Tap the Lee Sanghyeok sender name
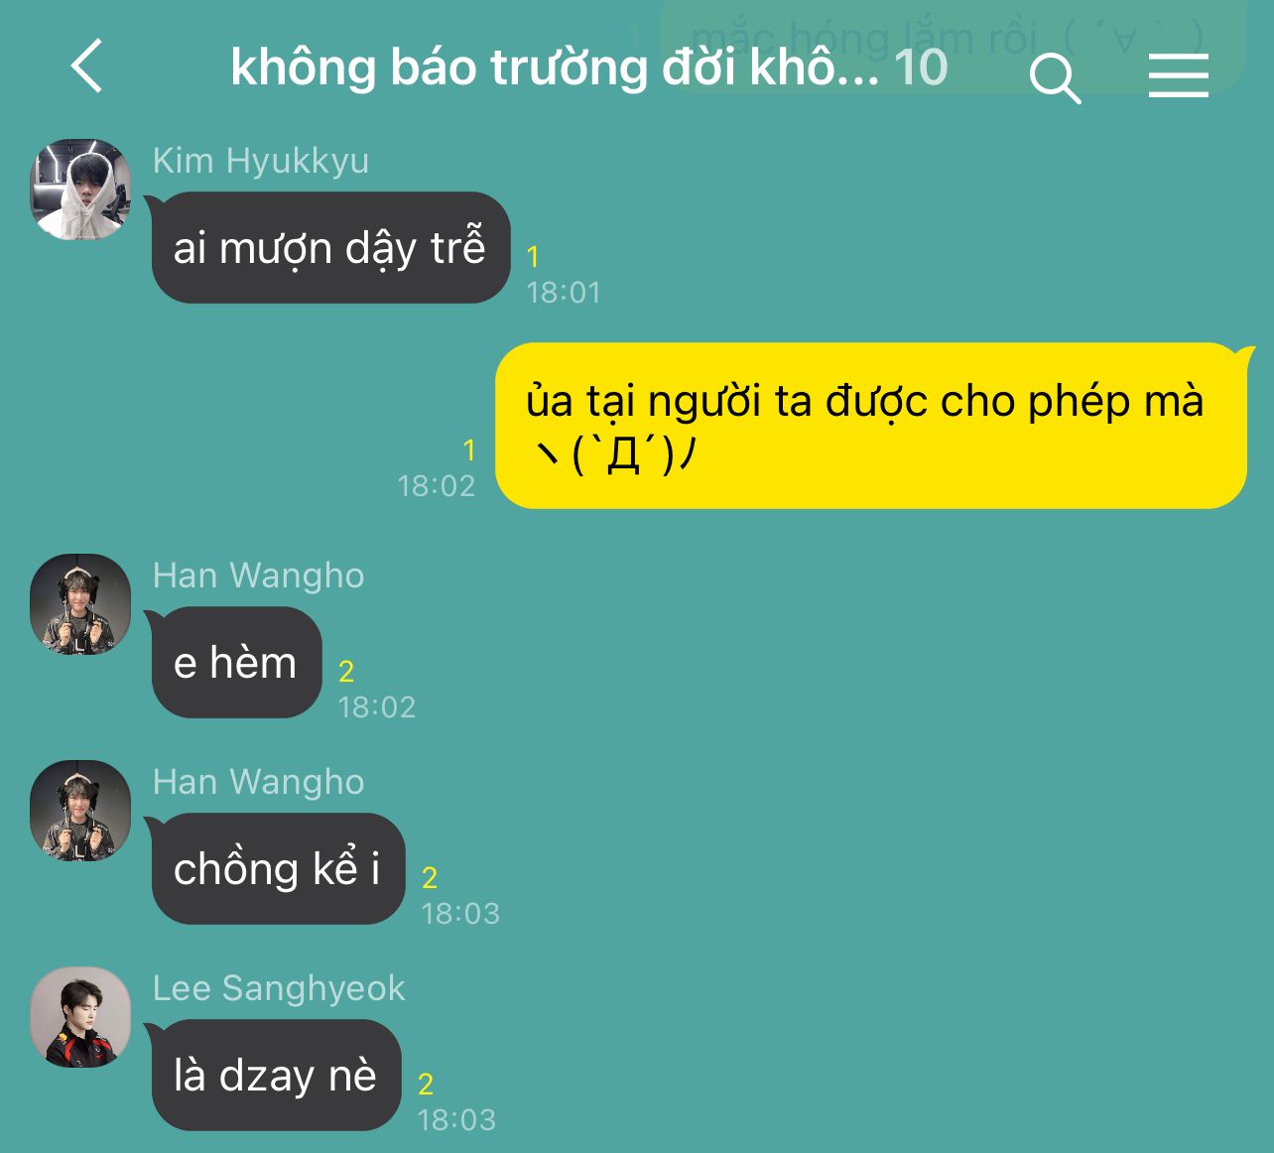 (279, 988)
